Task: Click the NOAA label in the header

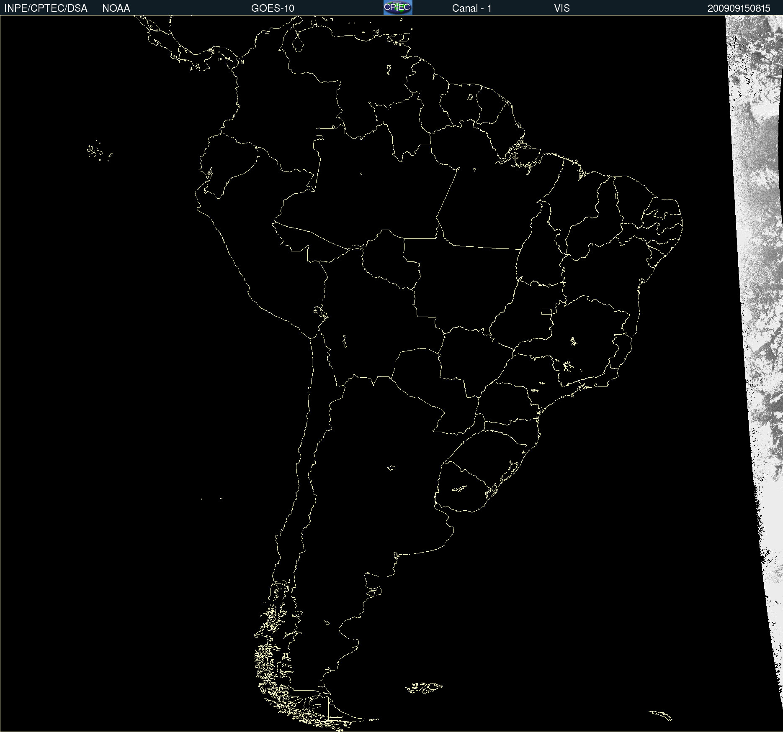Action: pyautogui.click(x=116, y=8)
